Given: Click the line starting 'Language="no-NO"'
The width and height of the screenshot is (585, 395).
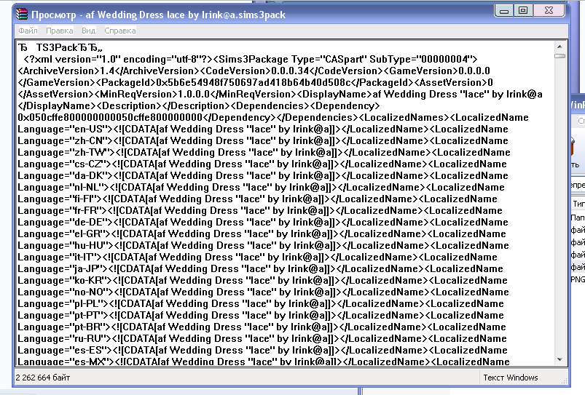Looking at the screenshot, I should tap(263, 292).
